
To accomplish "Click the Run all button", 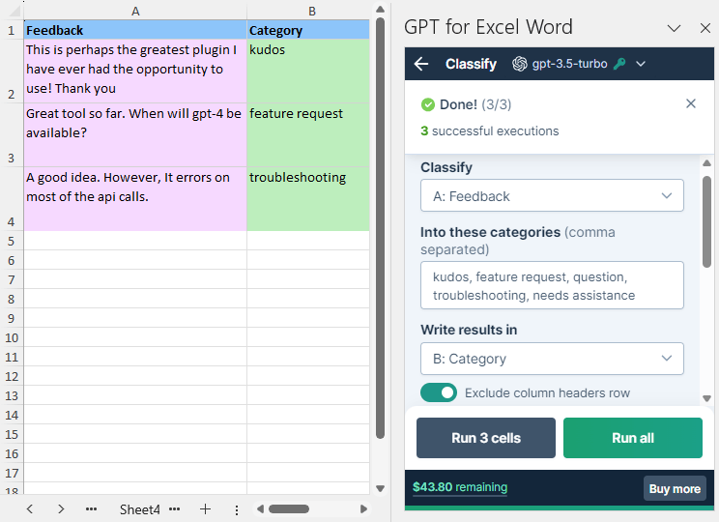I will 632,438.
